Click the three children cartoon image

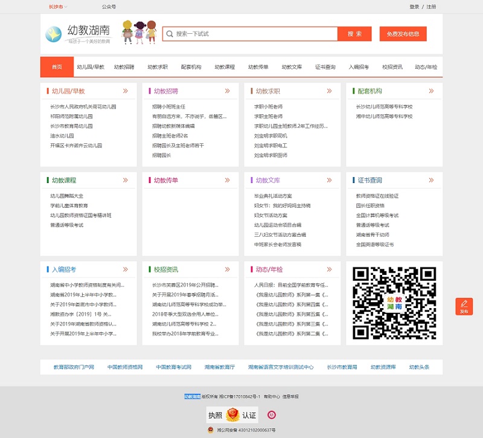(x=138, y=32)
